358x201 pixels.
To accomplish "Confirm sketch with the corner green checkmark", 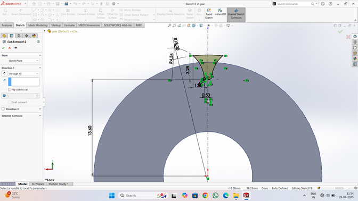I will [340, 31].
